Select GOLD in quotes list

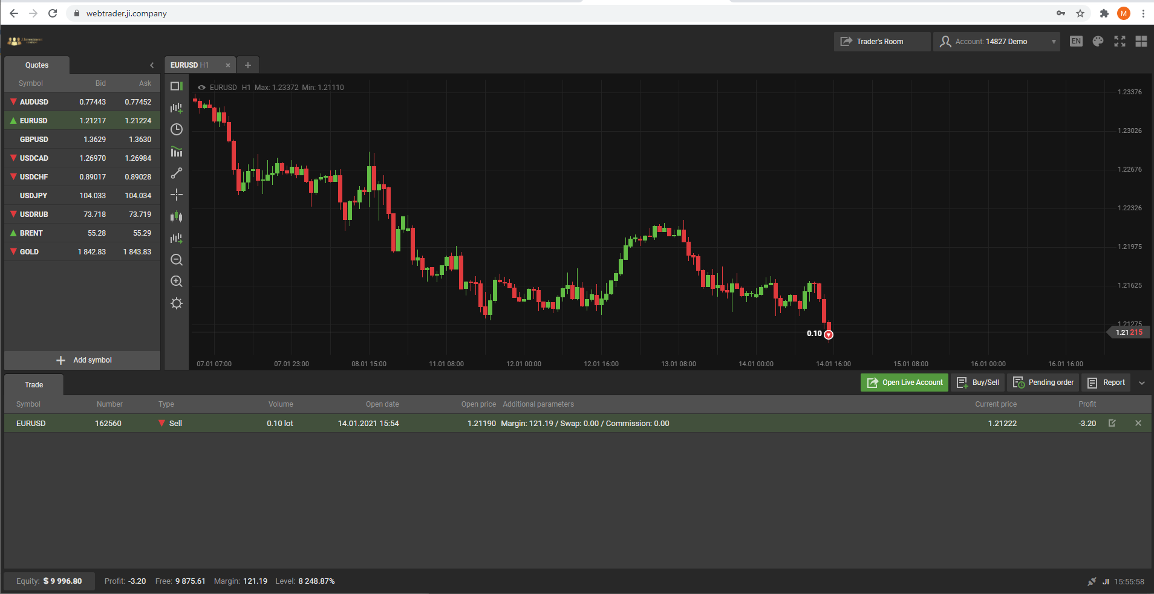pos(82,252)
